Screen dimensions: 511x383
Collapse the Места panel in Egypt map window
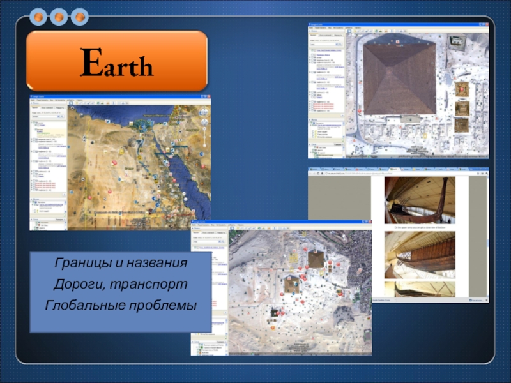[31, 199]
